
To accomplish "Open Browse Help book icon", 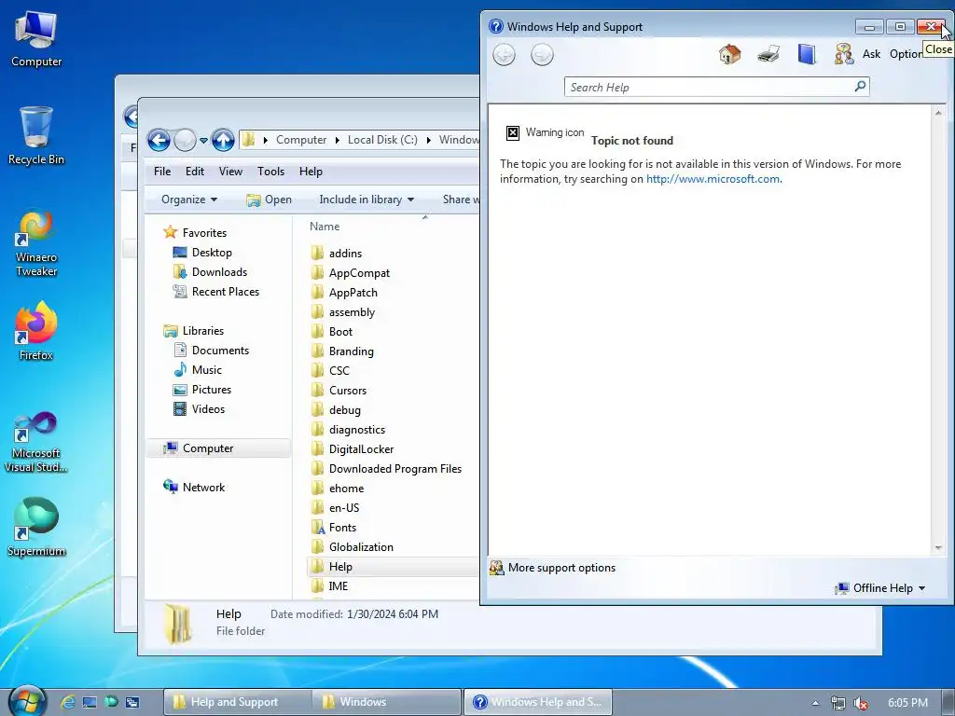I will [807, 54].
